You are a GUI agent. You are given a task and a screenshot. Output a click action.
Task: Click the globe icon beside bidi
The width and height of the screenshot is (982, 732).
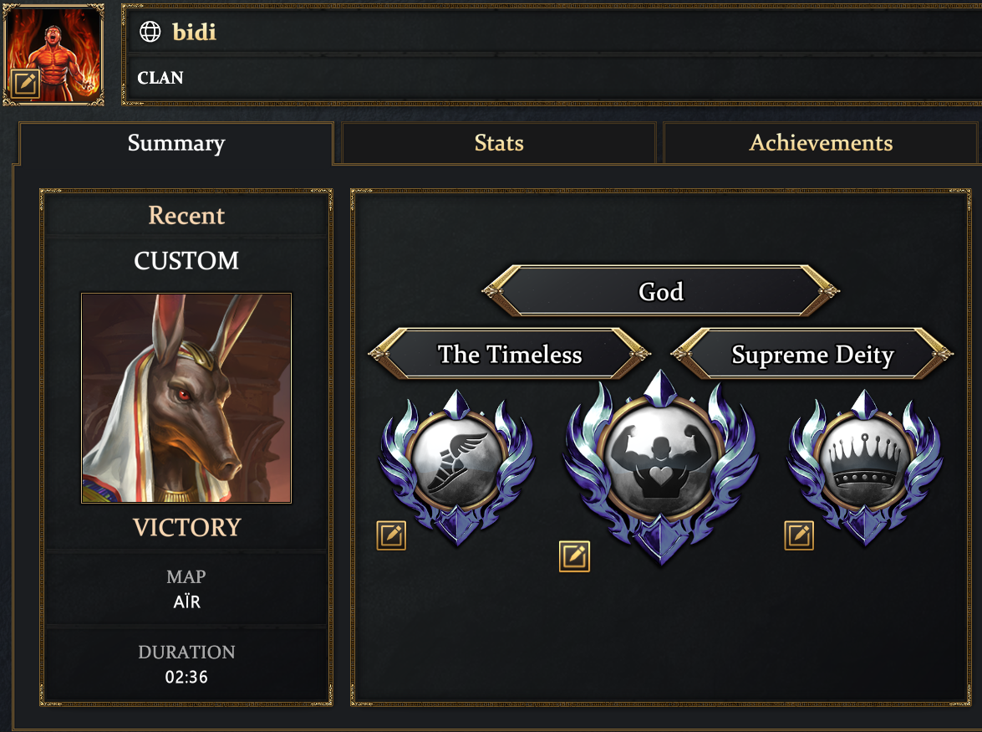tap(150, 32)
